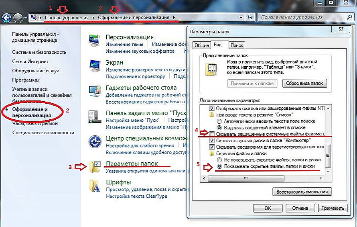Click Настройка текста ClearType link
Viewport: 357px width, 227px height.
click(x=136, y=196)
